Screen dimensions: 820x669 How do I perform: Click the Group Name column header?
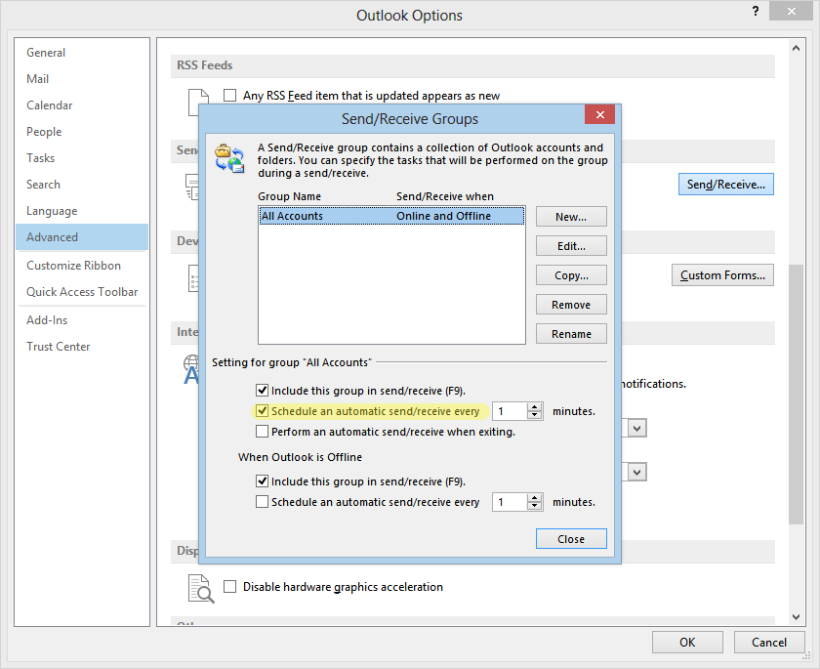tap(289, 196)
